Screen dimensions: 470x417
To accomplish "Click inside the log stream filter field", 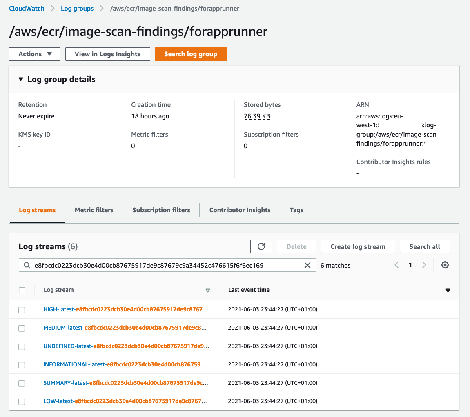I will [x=167, y=265].
